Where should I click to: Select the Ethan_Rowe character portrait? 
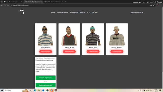tap(93, 36)
